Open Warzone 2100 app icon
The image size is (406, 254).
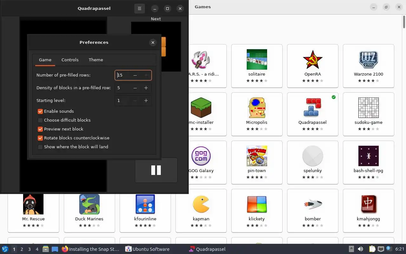(369, 59)
